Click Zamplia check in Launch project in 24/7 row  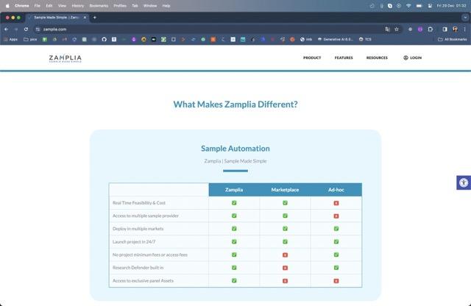coord(234,241)
